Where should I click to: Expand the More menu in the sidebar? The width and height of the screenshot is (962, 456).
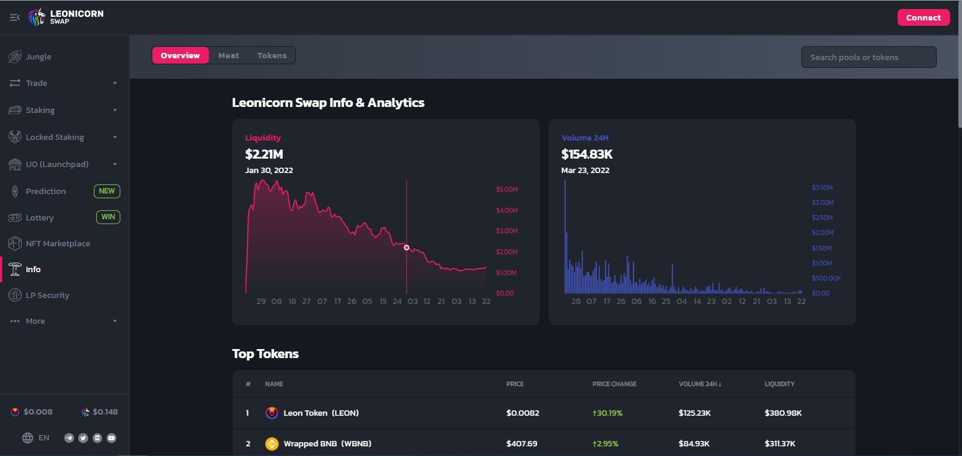point(114,321)
